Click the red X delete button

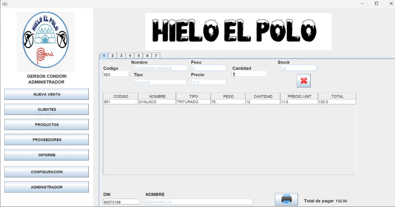304,81
